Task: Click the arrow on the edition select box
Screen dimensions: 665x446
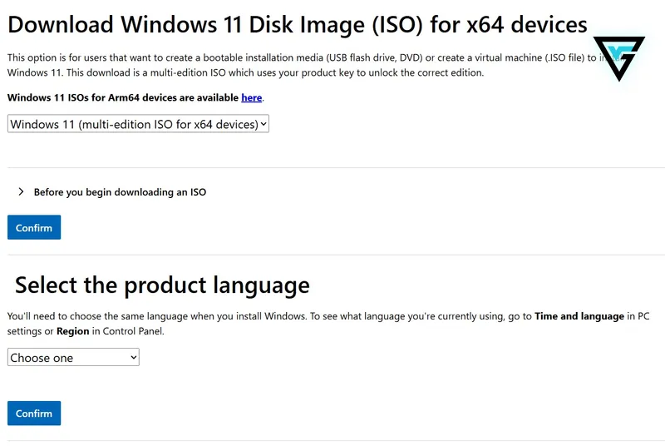Action: click(264, 124)
